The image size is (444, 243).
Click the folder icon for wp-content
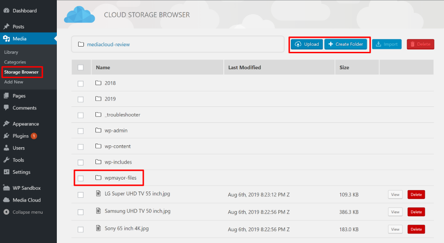pos(98,146)
